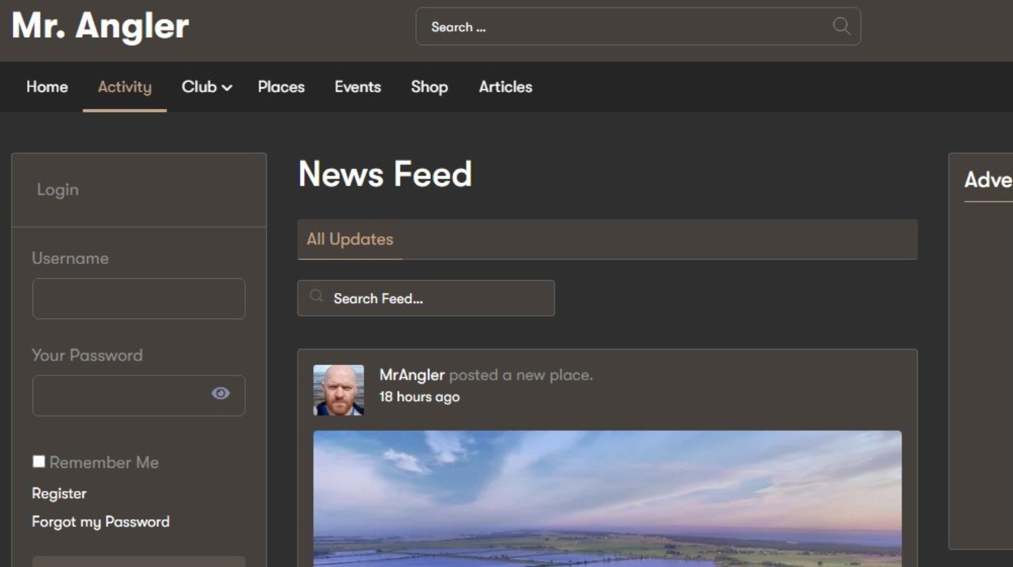
Task: Click the 18 hours ago timestamp
Action: [419, 397]
